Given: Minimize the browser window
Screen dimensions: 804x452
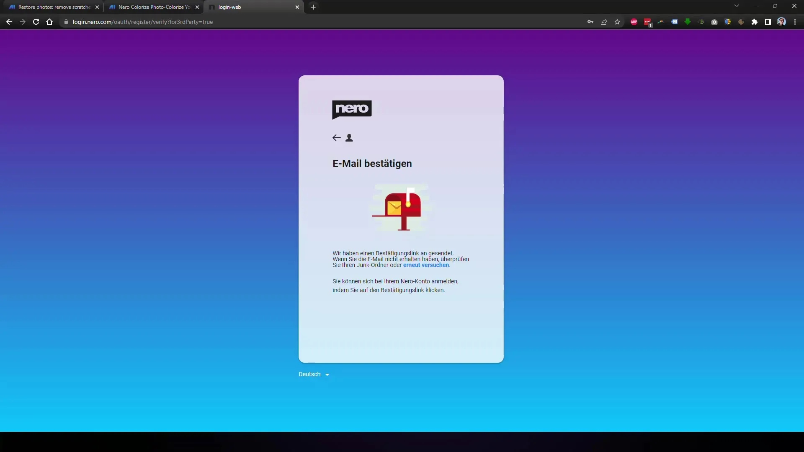Looking at the screenshot, I should point(756,6).
